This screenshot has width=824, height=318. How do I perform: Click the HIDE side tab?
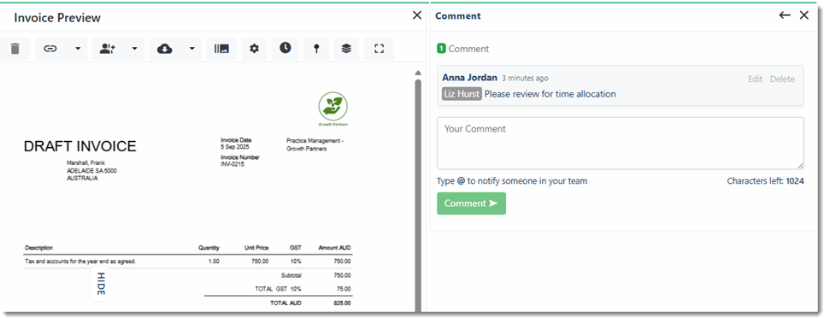pos(101,284)
